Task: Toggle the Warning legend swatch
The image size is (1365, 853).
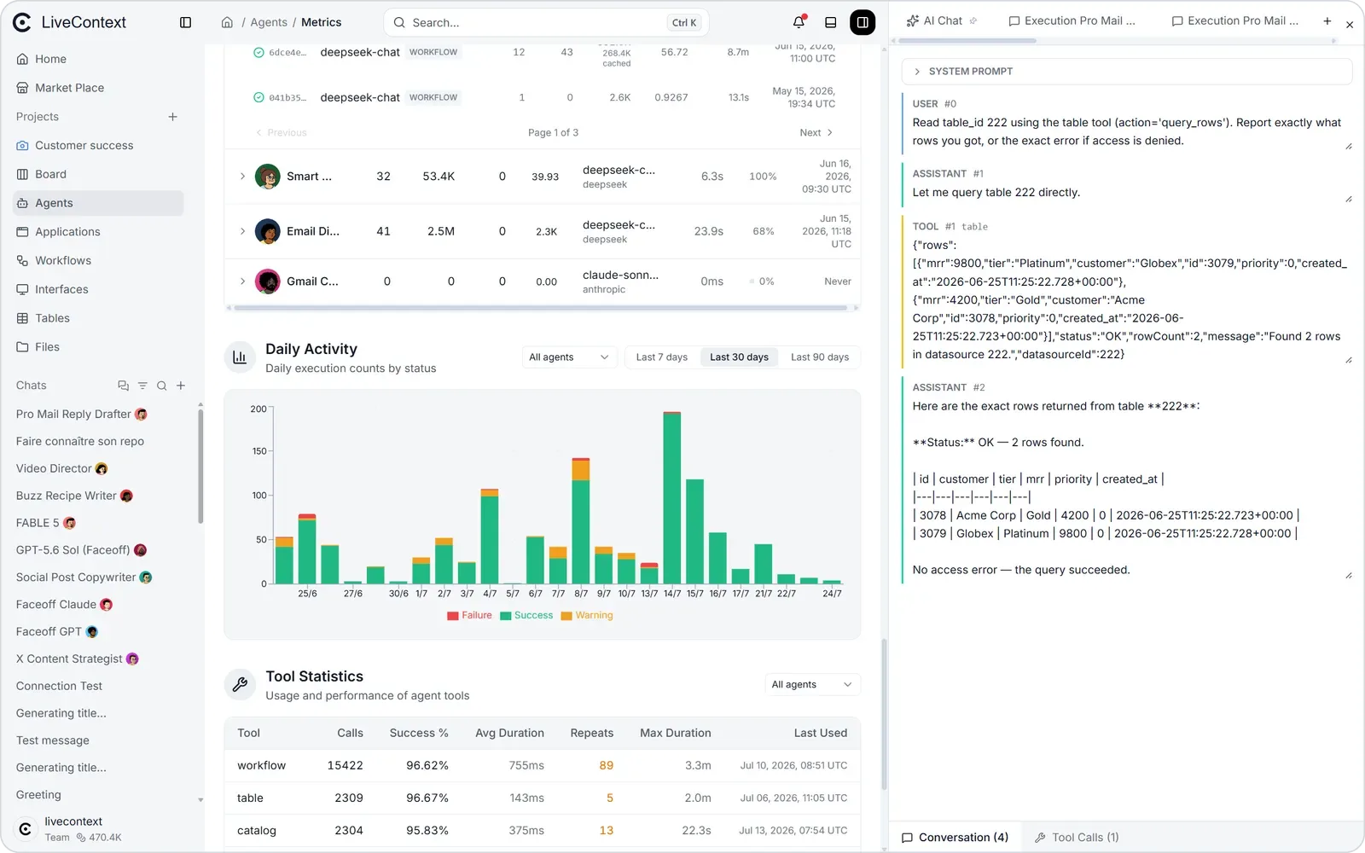Action: (x=566, y=616)
